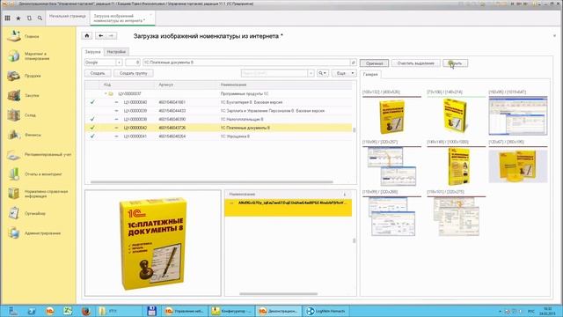Open the Начальная страница tab
This screenshot has height=317, width=563.
pyautogui.click(x=68, y=16)
